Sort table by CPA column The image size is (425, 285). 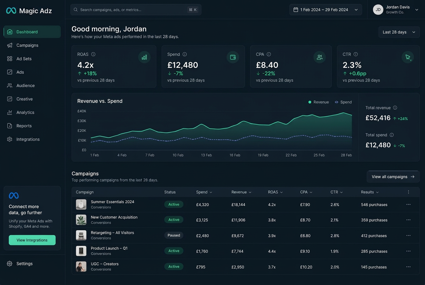(306, 192)
